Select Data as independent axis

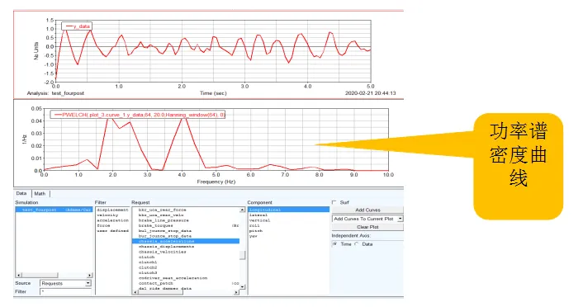(x=357, y=244)
